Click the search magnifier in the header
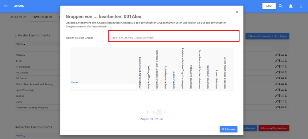 click(x=281, y=6)
